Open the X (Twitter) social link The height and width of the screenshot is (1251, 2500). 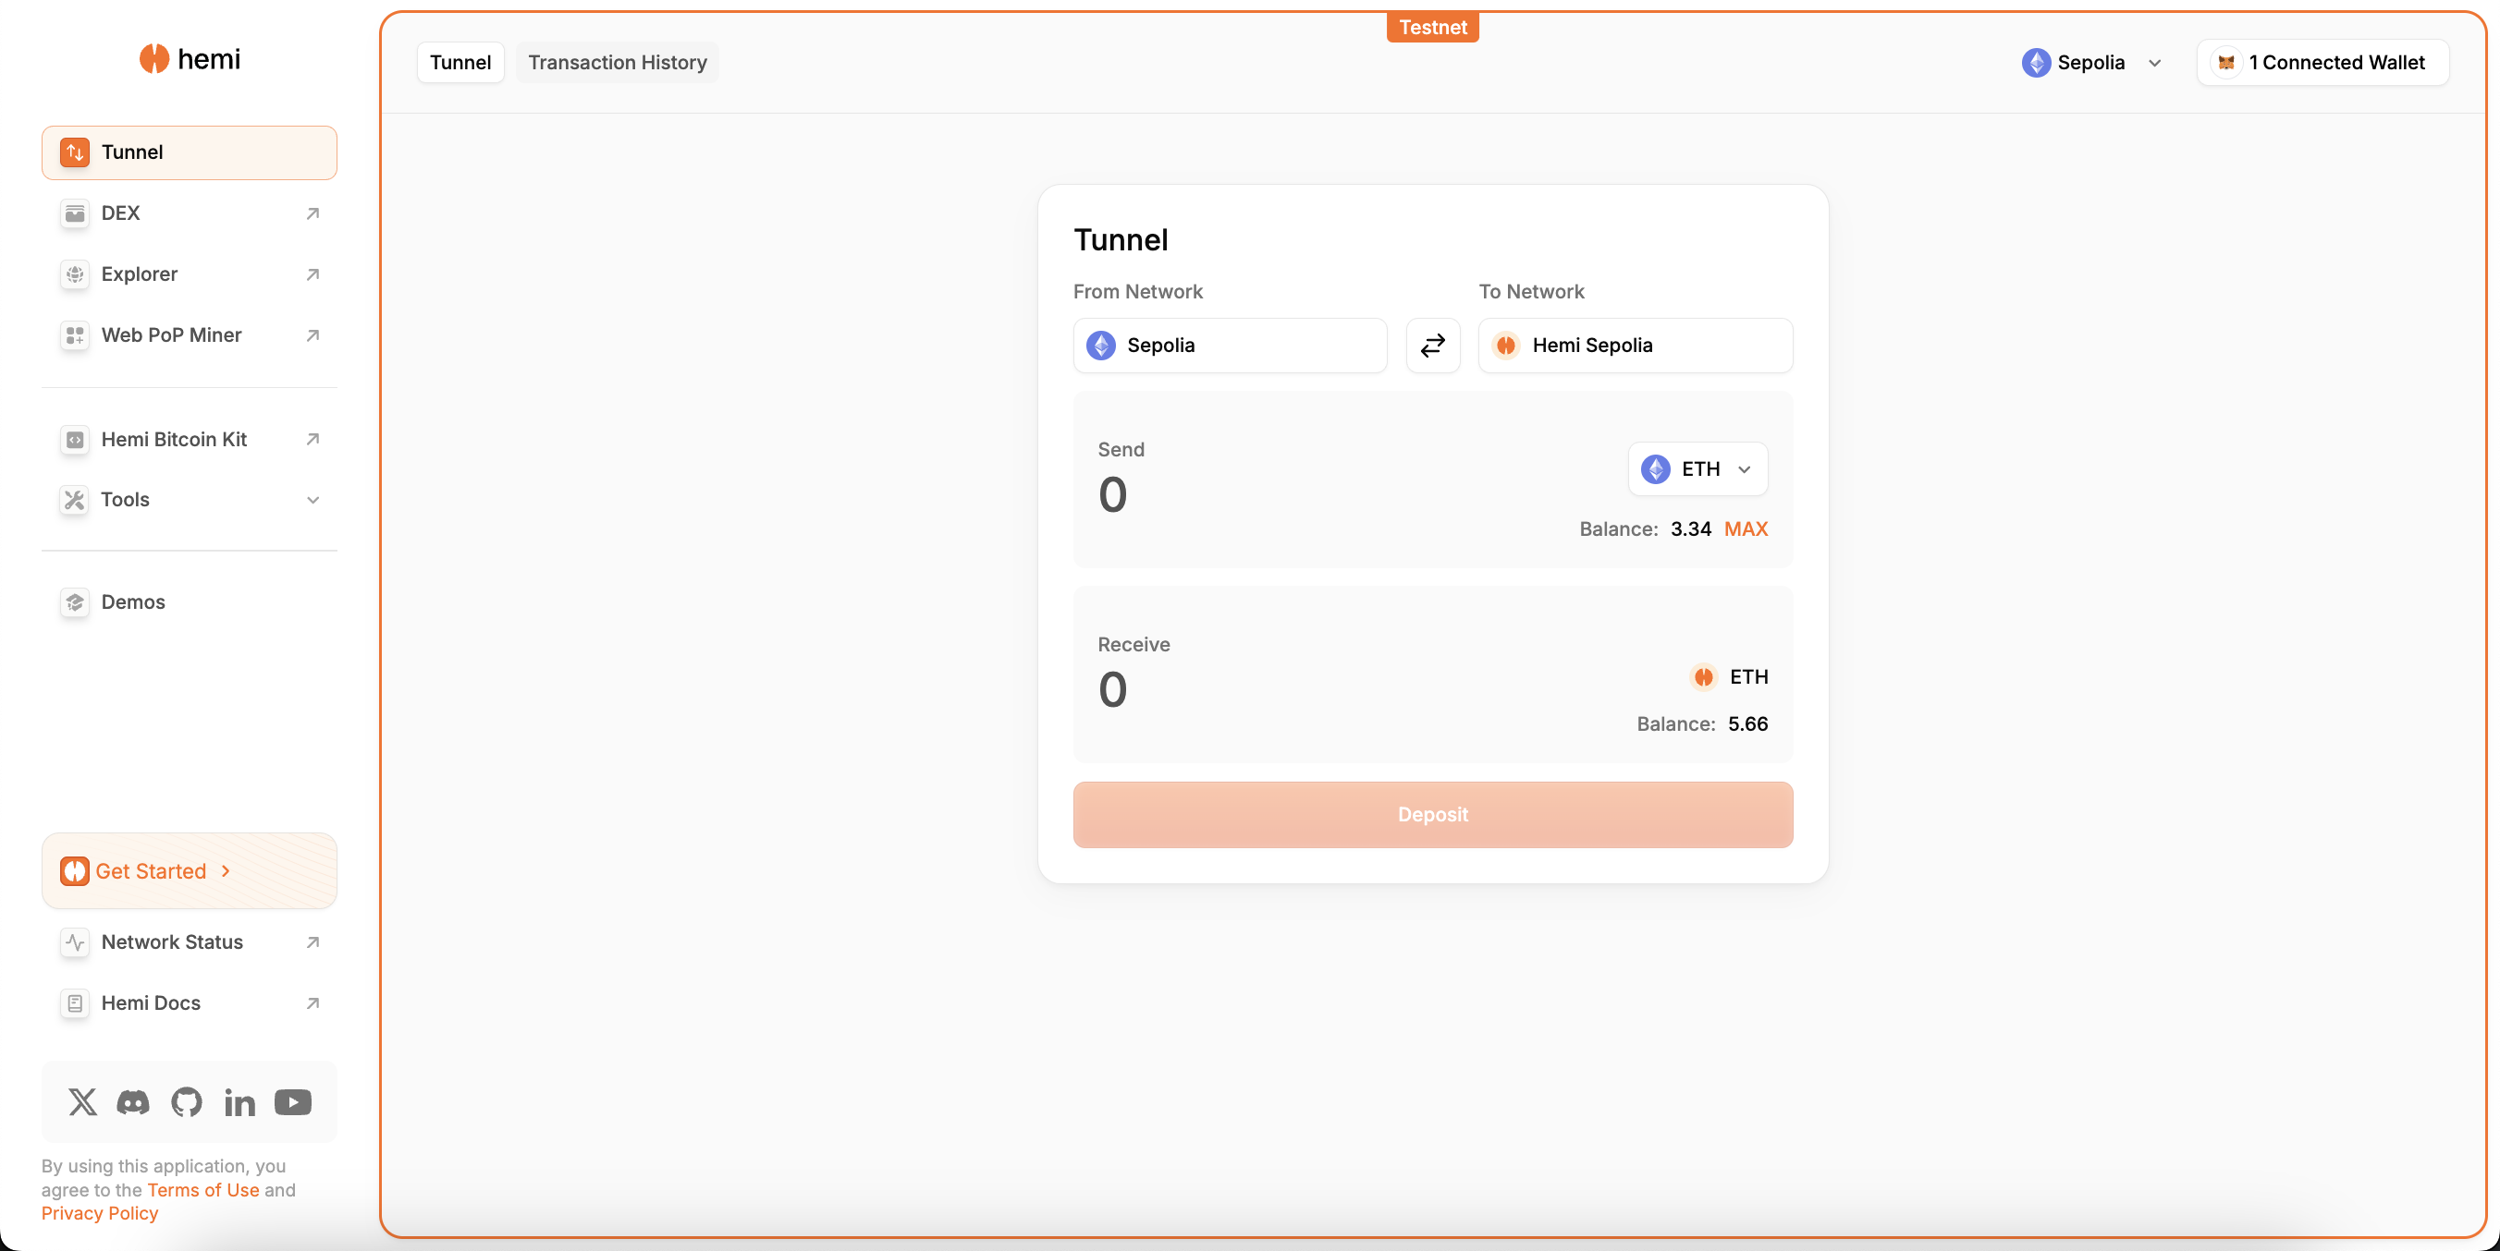click(x=82, y=1102)
